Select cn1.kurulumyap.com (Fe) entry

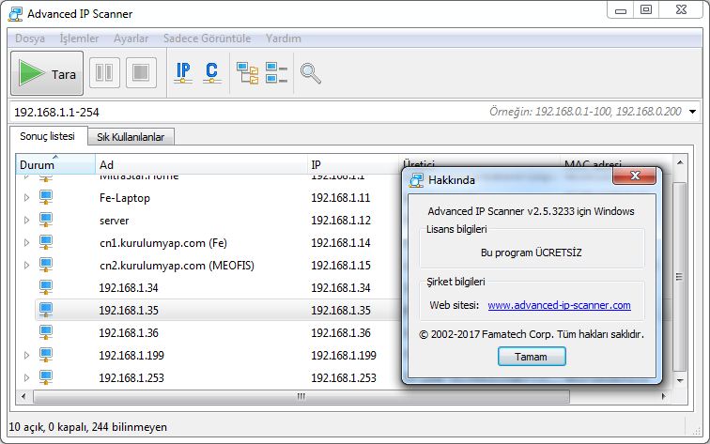click(163, 243)
